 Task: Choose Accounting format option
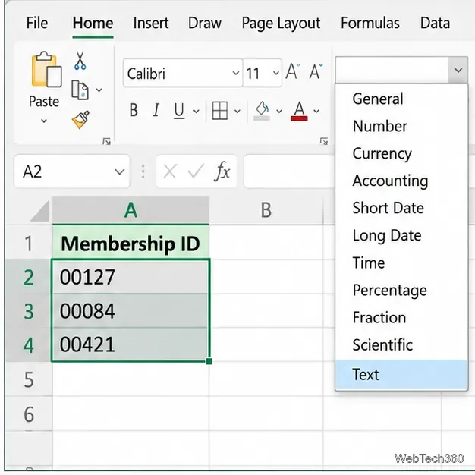coord(401,181)
